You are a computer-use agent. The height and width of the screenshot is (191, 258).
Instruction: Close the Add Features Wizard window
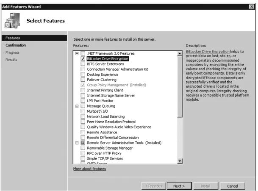point(252,7)
